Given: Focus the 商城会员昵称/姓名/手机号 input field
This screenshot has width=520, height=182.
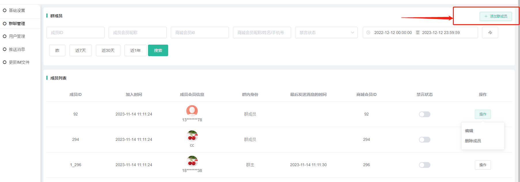Looking at the screenshot, I should coord(262,33).
